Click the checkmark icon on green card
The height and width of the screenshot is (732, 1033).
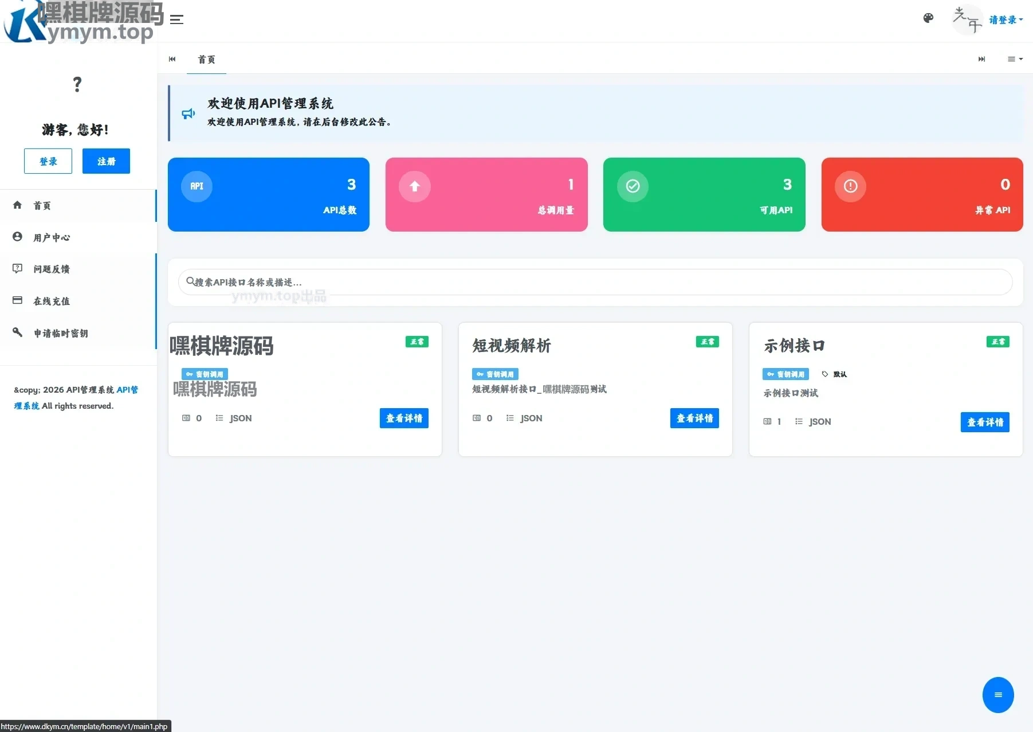[x=633, y=186]
